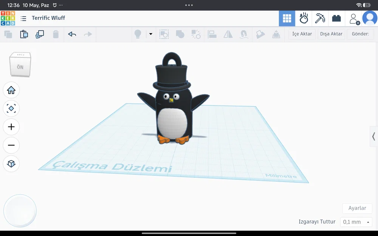The height and width of the screenshot is (236, 378).
Task: Reset to home view
Action: [11, 90]
